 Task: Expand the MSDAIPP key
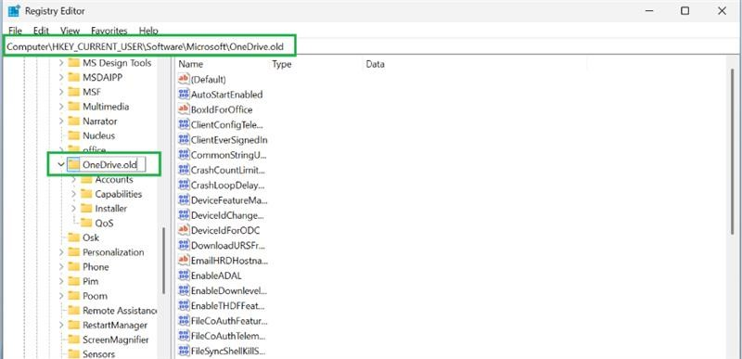[x=60, y=78]
